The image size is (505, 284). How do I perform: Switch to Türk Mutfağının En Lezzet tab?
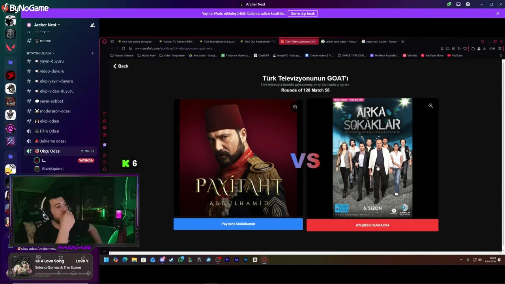click(x=217, y=41)
